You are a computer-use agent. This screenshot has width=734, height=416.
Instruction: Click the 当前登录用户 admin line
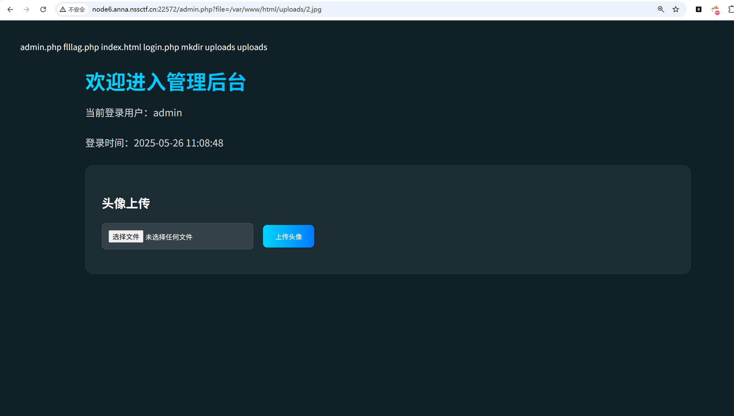(x=134, y=113)
